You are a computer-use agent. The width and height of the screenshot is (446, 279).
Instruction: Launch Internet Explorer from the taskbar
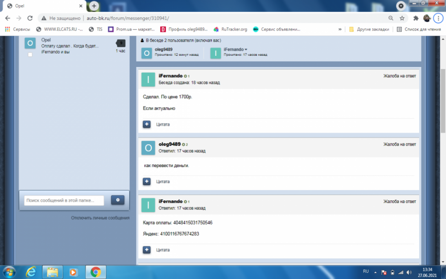pyautogui.click(x=31, y=272)
